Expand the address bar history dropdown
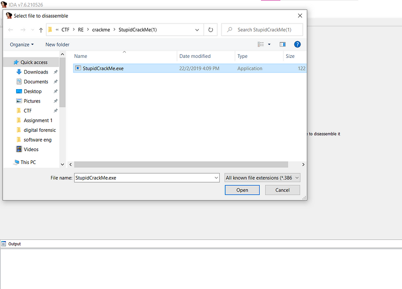Image resolution: width=402 pixels, height=289 pixels. coord(197,30)
